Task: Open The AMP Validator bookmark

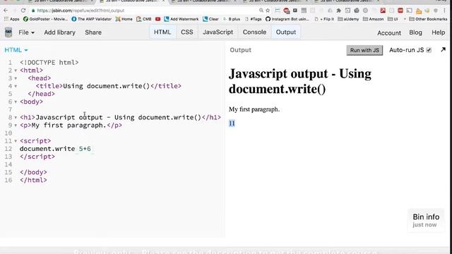Action: click(x=91, y=19)
